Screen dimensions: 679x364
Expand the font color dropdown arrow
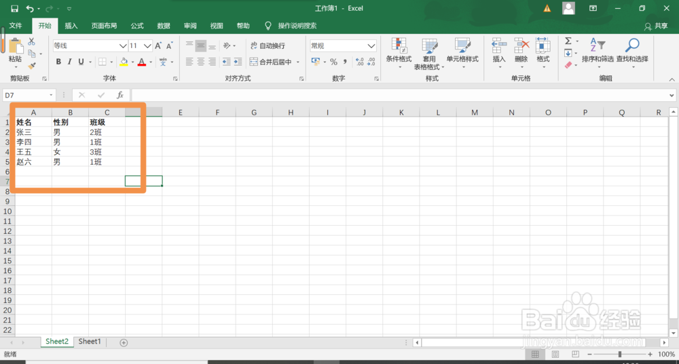click(x=151, y=62)
